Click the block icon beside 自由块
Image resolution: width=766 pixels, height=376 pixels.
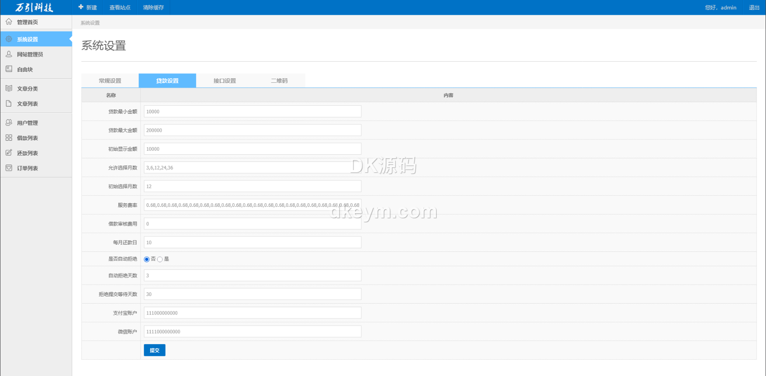coord(9,69)
